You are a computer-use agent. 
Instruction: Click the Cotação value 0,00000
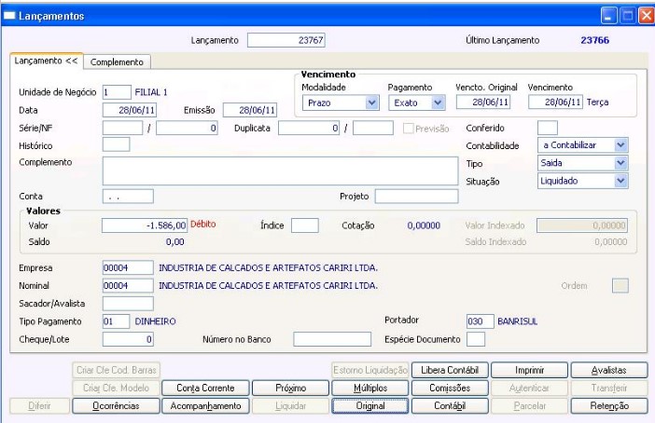(424, 225)
